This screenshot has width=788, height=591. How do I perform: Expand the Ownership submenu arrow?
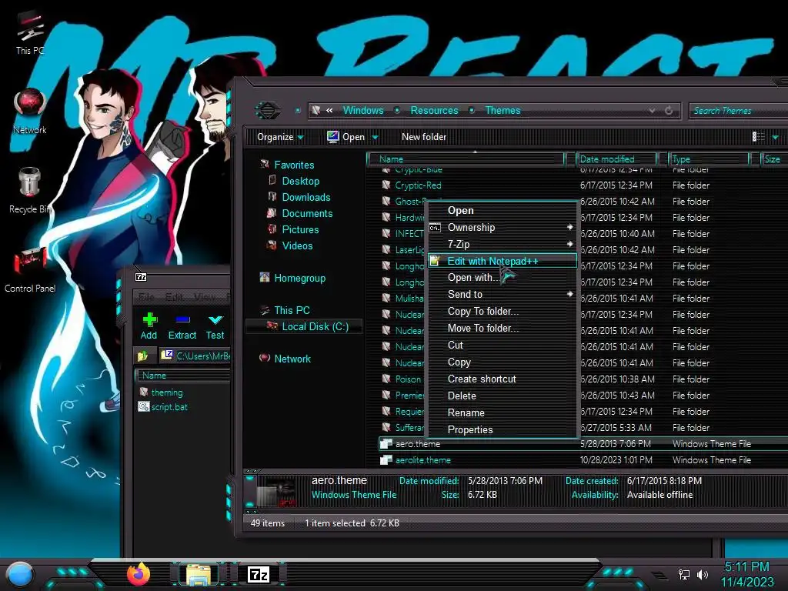(570, 227)
